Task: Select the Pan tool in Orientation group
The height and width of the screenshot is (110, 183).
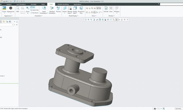Action: [x=33, y=7]
